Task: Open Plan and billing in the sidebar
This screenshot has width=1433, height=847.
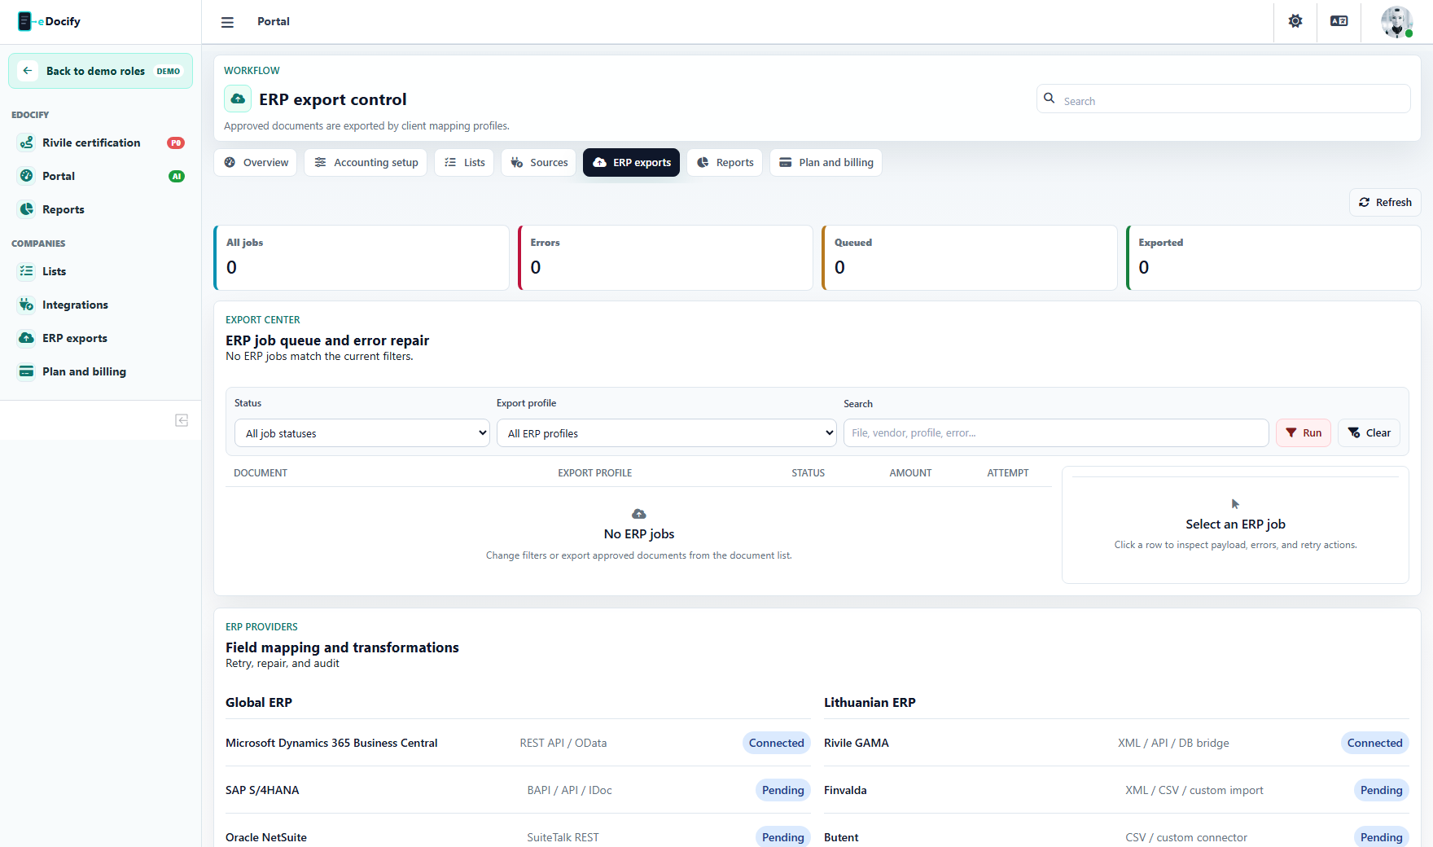Action: [x=101, y=371]
